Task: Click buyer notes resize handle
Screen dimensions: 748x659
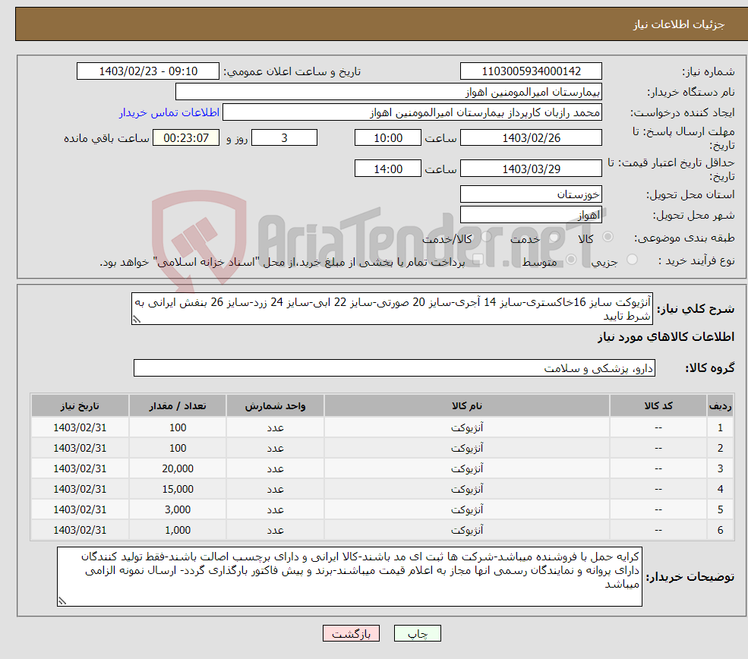Action: [62, 601]
